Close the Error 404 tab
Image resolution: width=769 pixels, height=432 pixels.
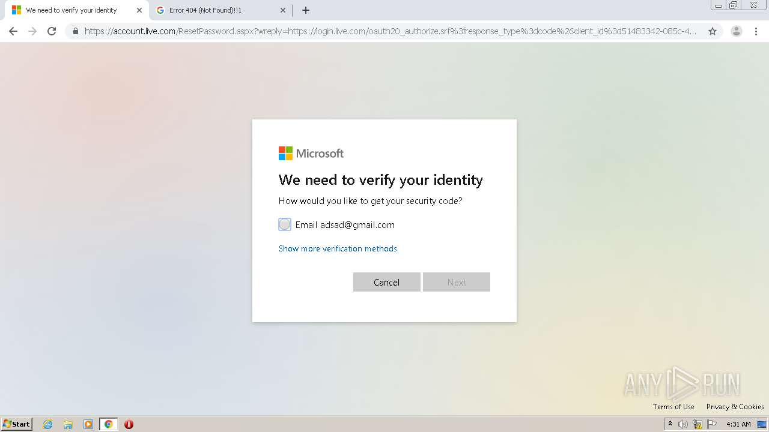click(284, 10)
